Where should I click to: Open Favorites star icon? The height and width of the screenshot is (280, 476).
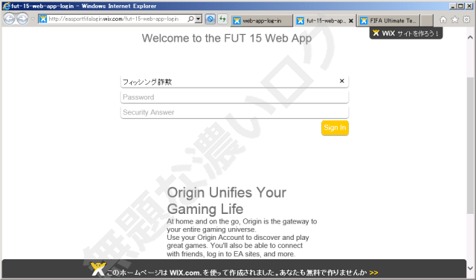(454, 20)
